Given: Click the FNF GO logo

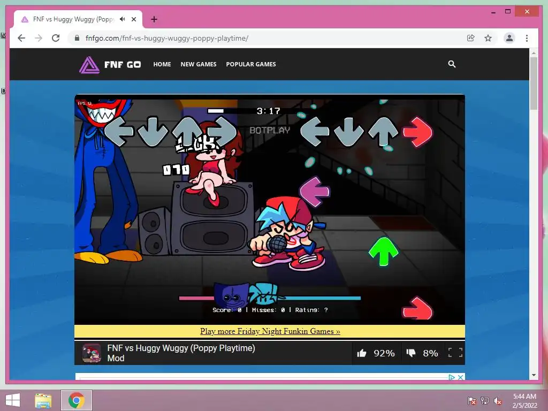Looking at the screenshot, I should 110,65.
